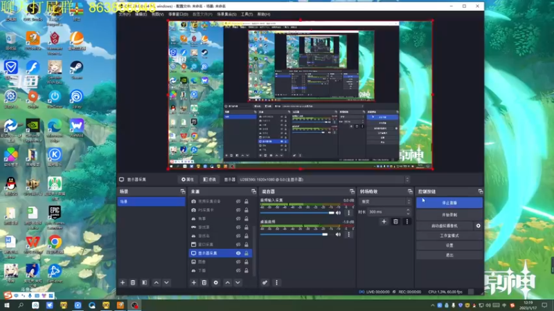Open 桌面音频 three-dot options menu

point(349,234)
